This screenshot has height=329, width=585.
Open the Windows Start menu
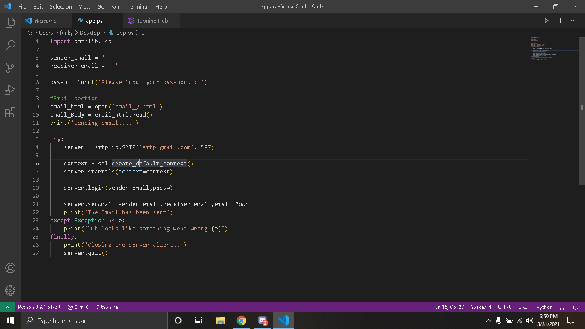pos(10,320)
